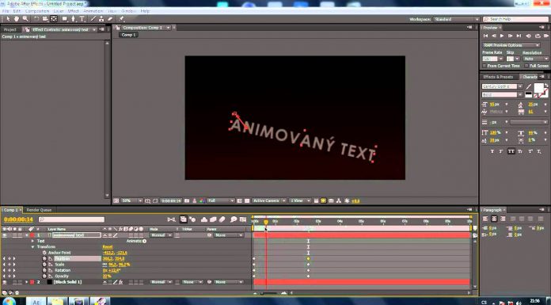Click the Transform Reset link
Image resolution: width=551 pixels, height=305 pixels.
coord(108,247)
